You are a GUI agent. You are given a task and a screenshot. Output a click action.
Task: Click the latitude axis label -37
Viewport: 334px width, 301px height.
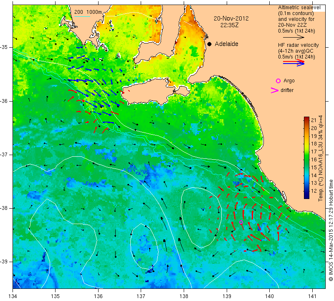pyautogui.click(x=4, y=154)
